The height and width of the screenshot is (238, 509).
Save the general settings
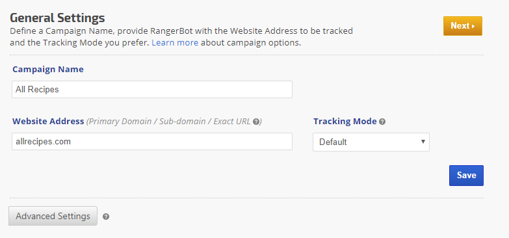466,176
